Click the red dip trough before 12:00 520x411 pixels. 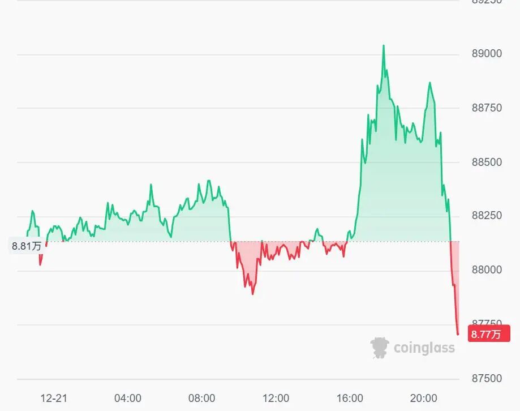pyautogui.click(x=252, y=293)
